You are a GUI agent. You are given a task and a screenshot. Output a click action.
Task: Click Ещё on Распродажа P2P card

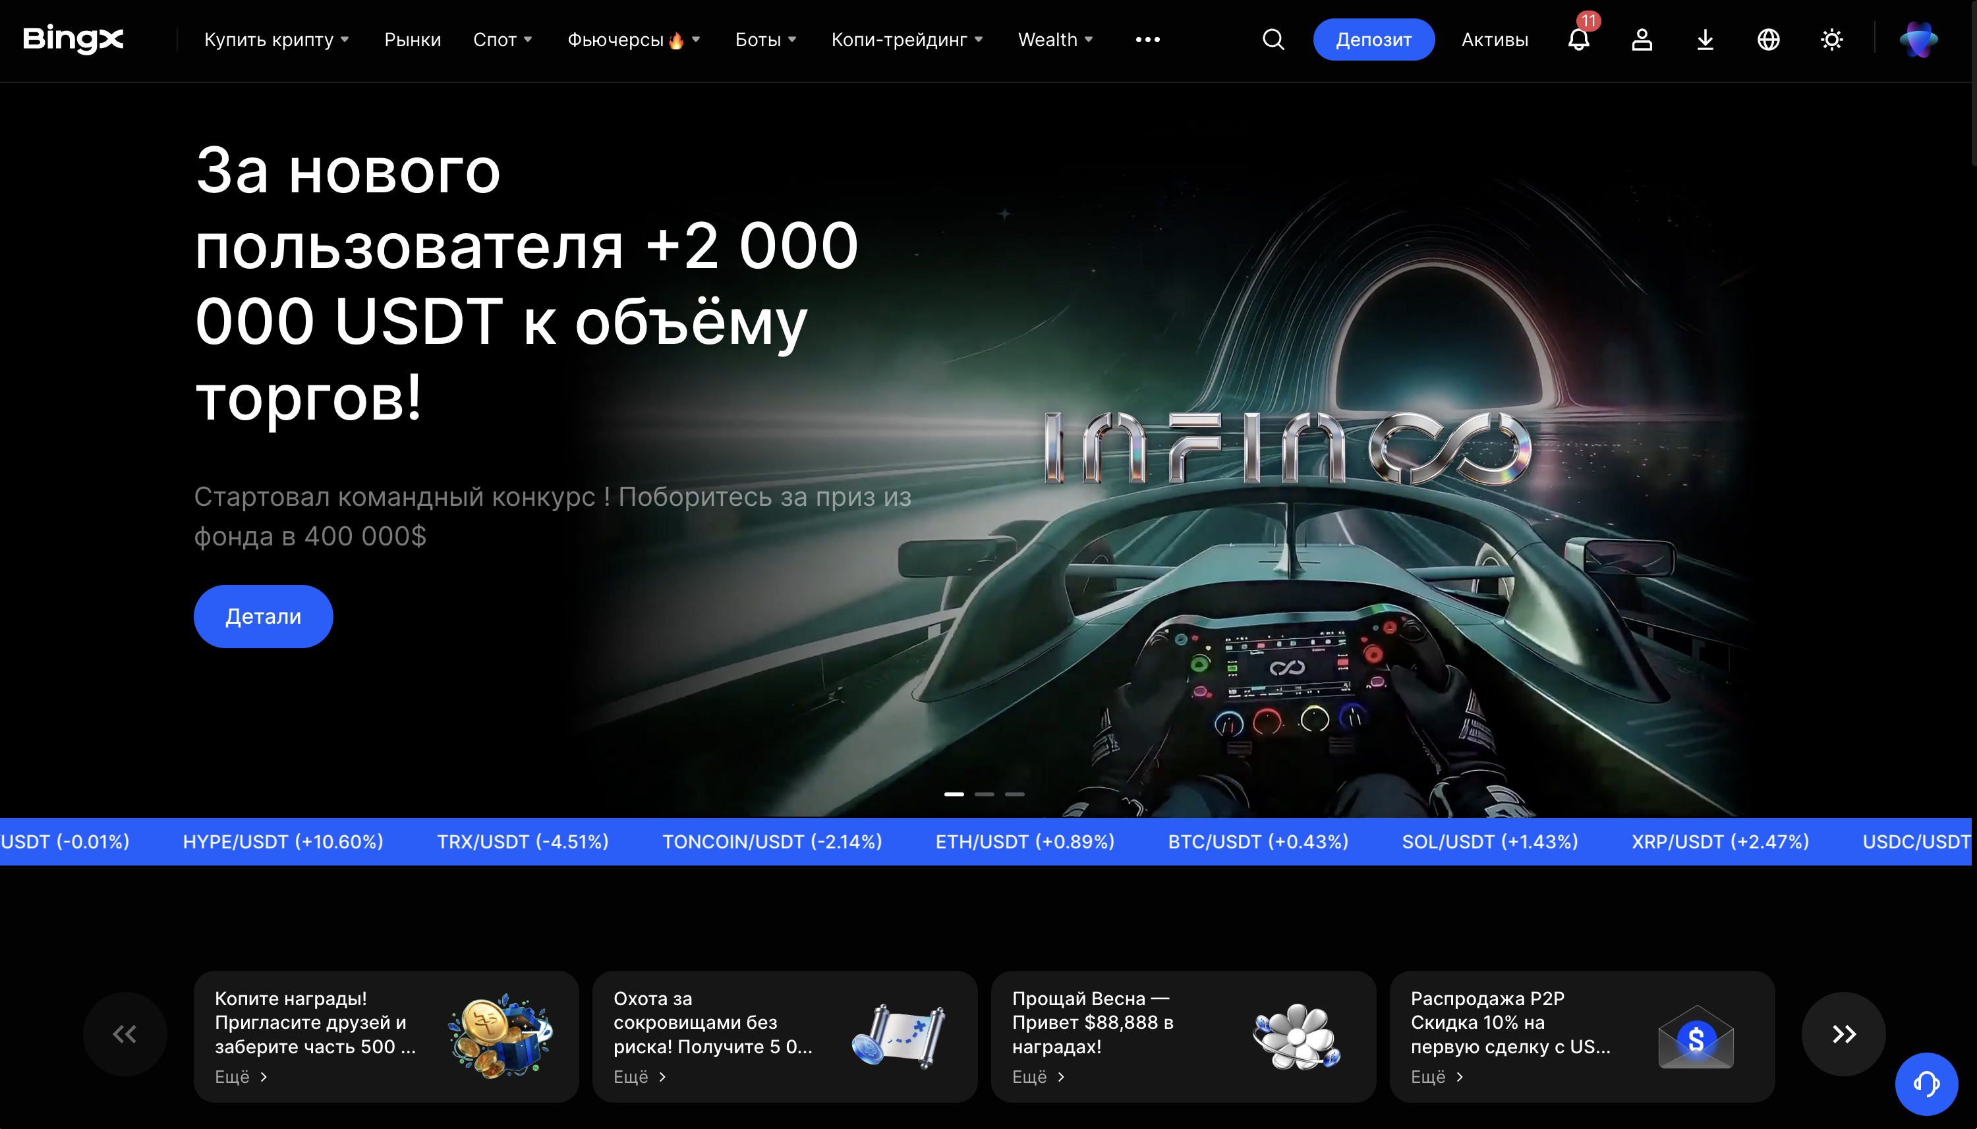coord(1437,1077)
